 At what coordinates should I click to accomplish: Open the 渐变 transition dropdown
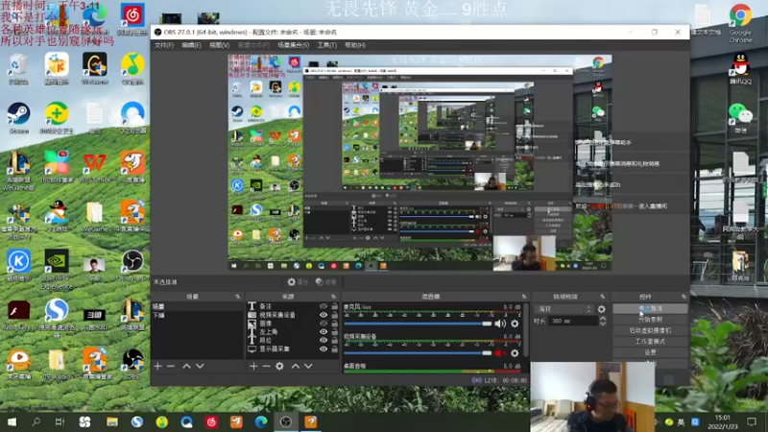tap(564, 309)
